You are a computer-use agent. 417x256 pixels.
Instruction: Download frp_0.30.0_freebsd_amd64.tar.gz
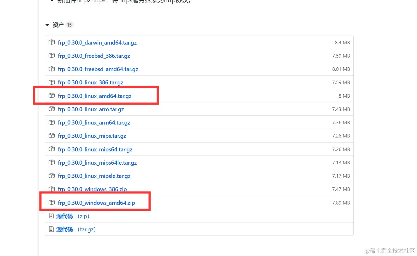coord(98,69)
